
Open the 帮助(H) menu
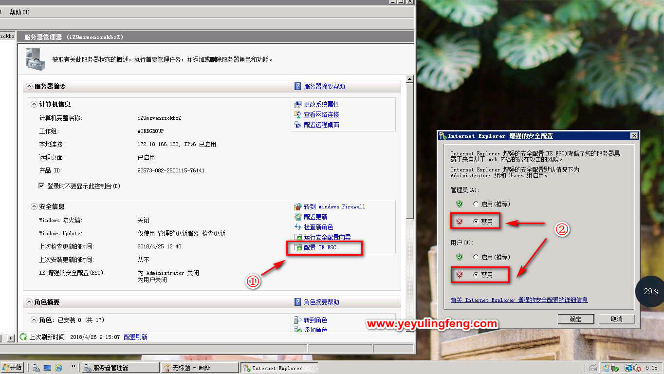tap(19, 12)
